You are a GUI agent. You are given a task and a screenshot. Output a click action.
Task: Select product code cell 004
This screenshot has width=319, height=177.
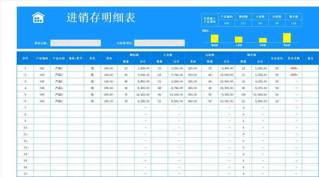[42, 88]
